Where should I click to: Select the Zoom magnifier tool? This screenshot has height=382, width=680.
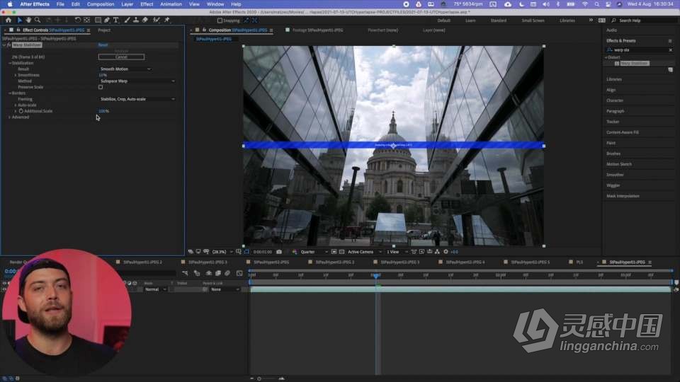coord(38,20)
